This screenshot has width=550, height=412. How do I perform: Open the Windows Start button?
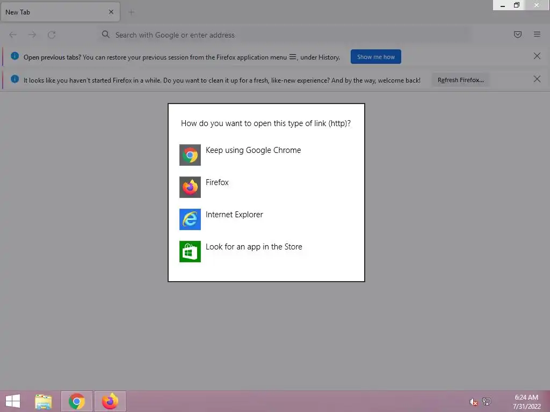pos(13,401)
